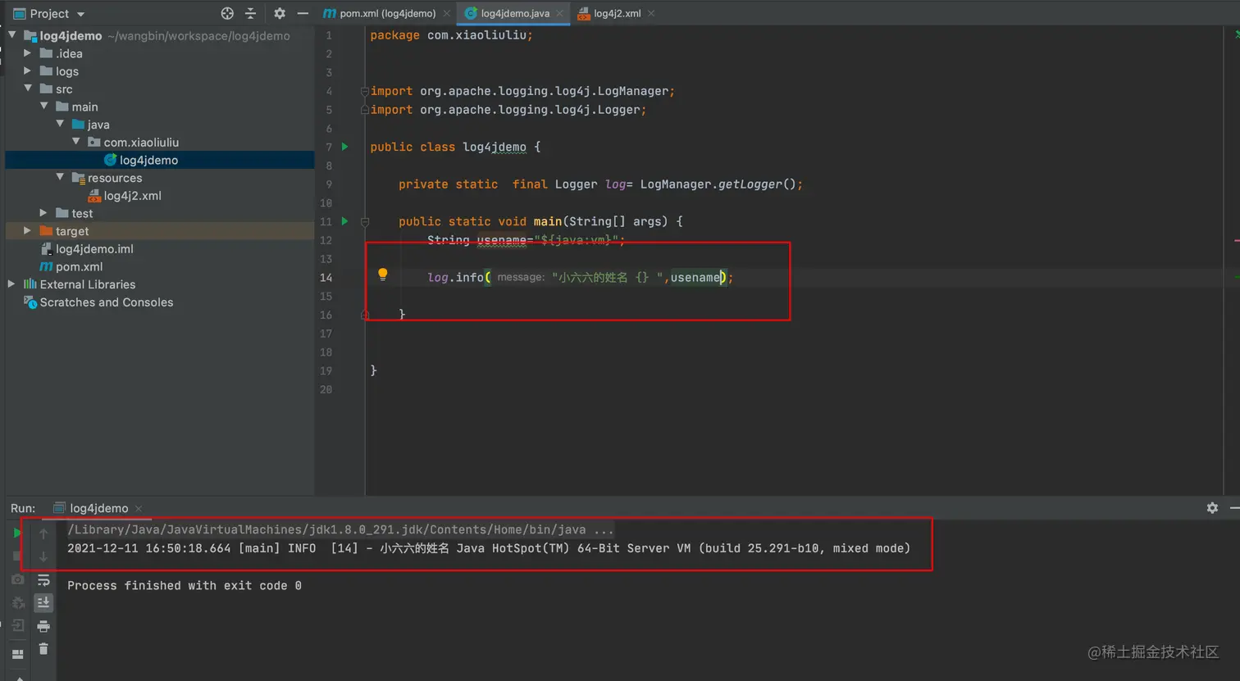Expand the .idea folder

pyautogui.click(x=28, y=53)
